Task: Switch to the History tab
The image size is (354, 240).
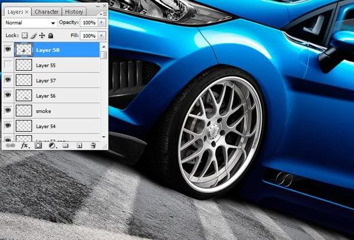Action: 74,12
